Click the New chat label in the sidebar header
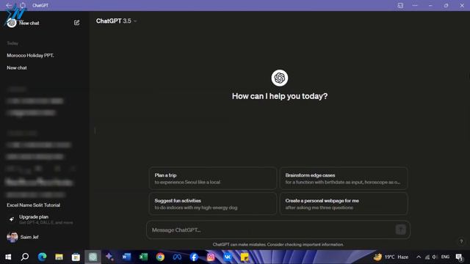470x264 pixels. pos(29,23)
